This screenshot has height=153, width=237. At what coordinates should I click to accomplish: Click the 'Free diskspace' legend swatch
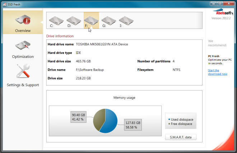169,124
